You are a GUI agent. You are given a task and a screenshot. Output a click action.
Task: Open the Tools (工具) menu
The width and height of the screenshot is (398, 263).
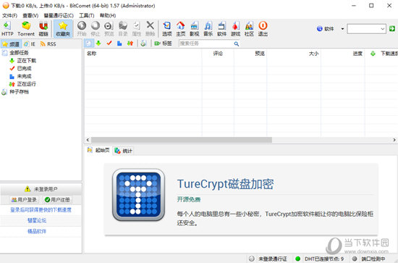click(87, 15)
